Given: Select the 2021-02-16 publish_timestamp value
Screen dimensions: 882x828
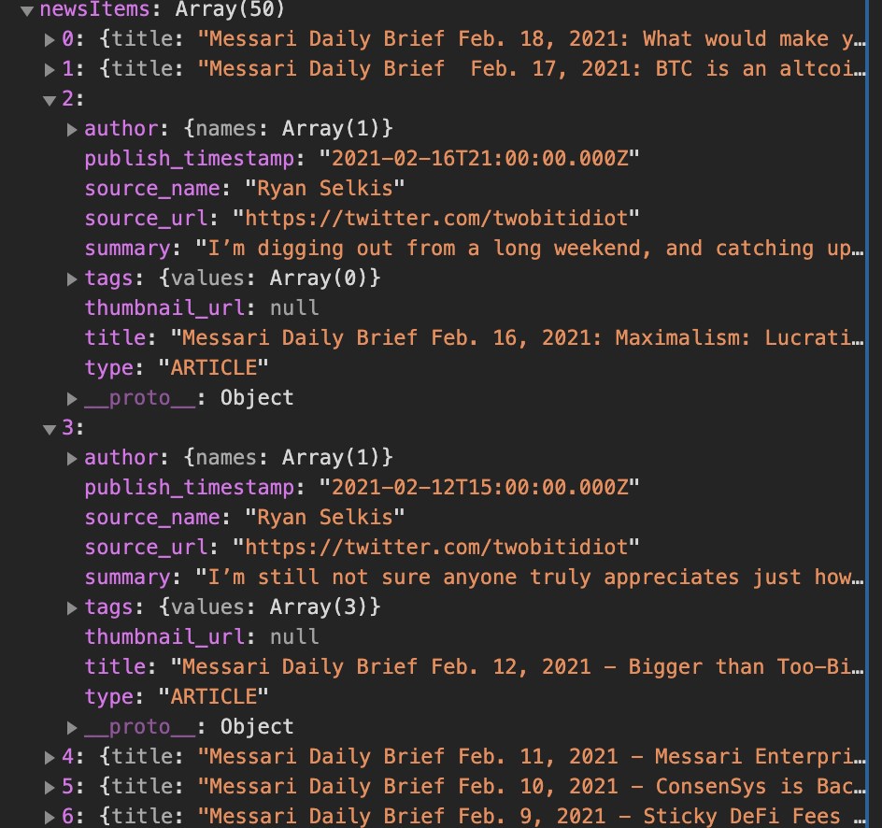Looking at the screenshot, I should [479, 159].
